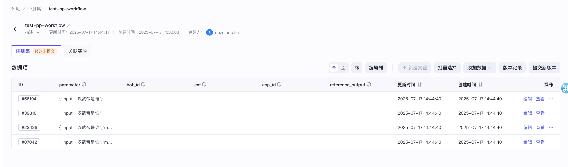Click the 提交新版本 button

tap(544, 68)
